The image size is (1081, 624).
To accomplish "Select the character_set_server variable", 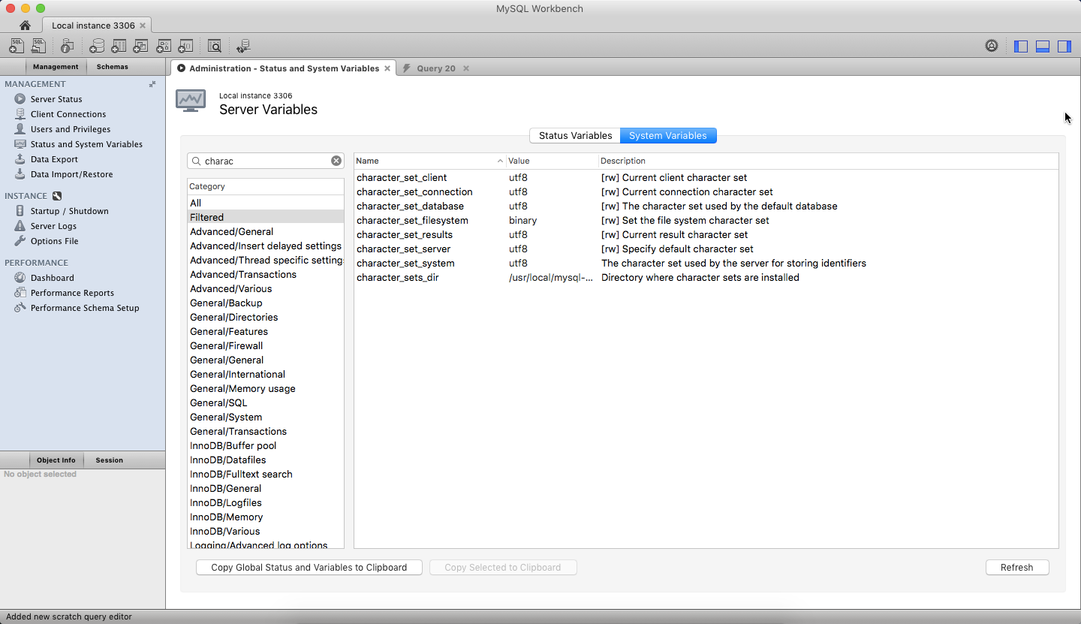I will [404, 249].
